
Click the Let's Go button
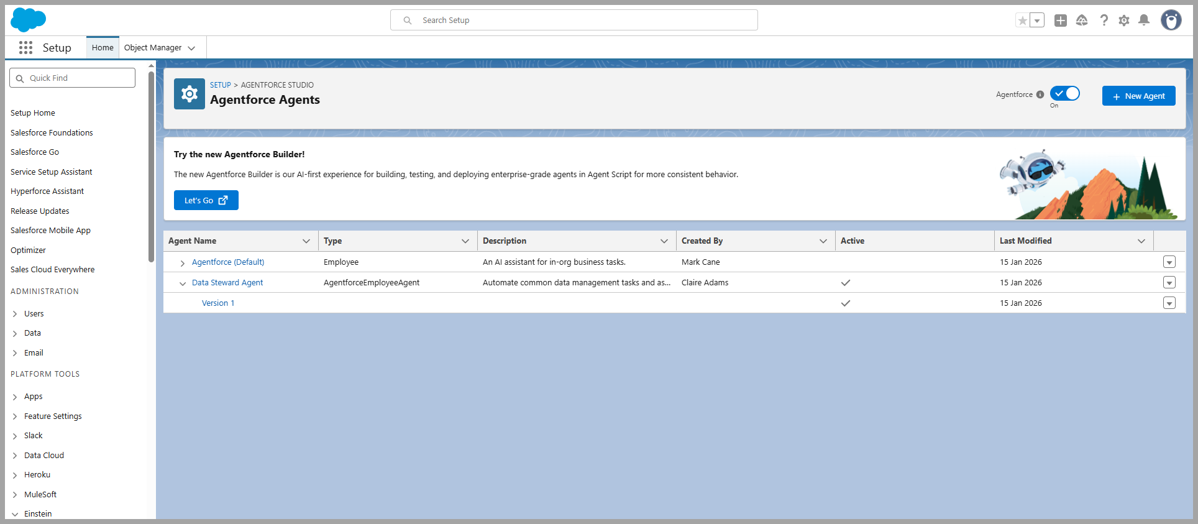(206, 200)
